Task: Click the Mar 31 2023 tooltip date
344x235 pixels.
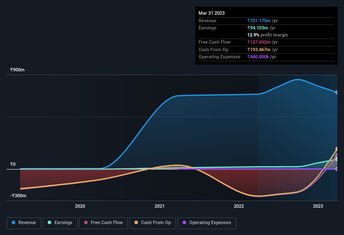Action: tap(212, 13)
